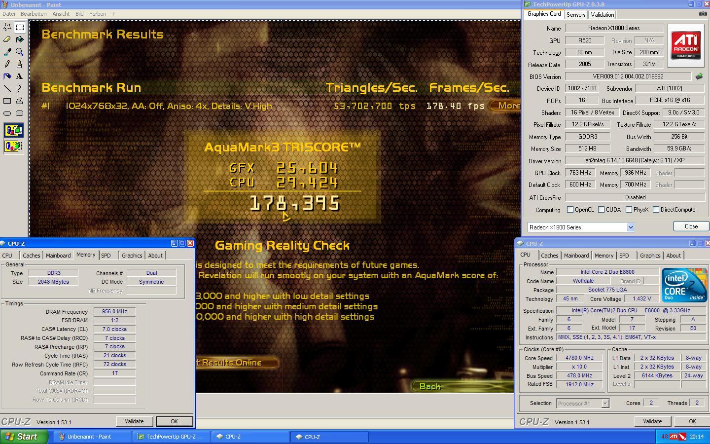Image resolution: width=710 pixels, height=444 pixels.
Task: Pick the Polygon shape tool
Action: [20, 101]
